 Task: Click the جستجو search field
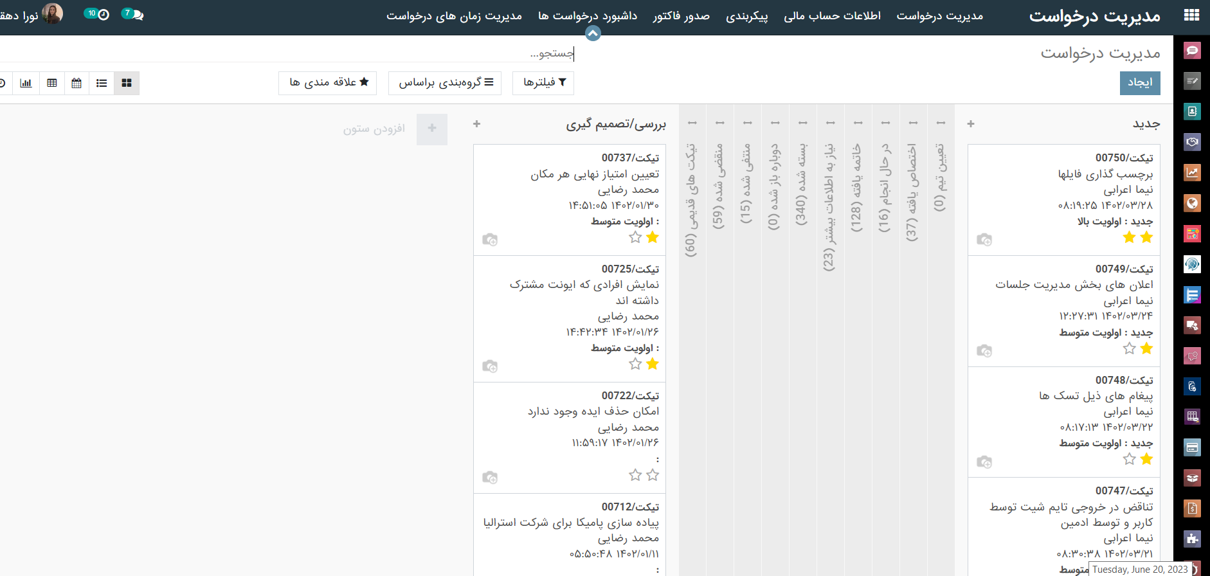(450, 53)
